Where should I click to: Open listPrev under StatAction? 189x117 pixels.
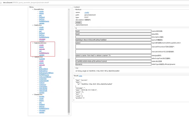pyautogui.click(x=42, y=35)
